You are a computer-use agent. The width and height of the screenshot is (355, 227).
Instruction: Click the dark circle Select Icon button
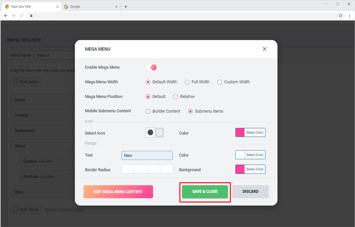click(151, 133)
